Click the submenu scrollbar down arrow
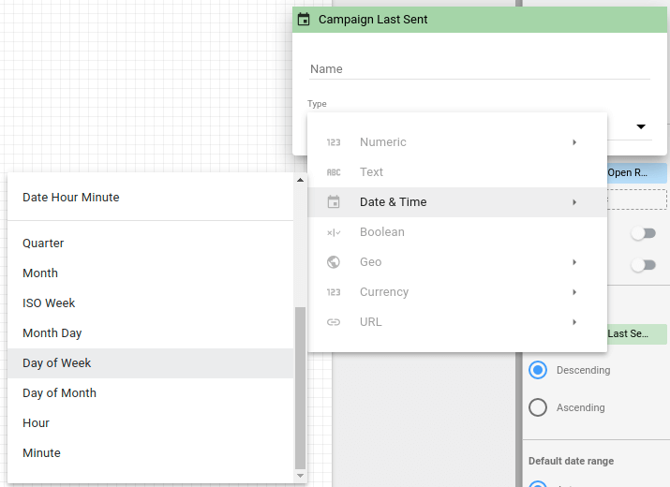This screenshot has width=670, height=487. click(301, 476)
